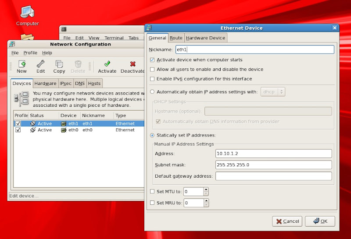Screen dimensions: 351x239
Task: Select the Devices tab
Action: (x=21, y=83)
